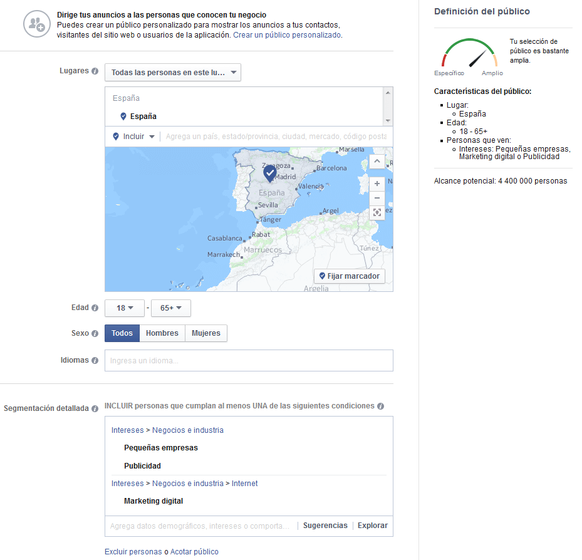582x560 pixels.
Task: Collapse the map with the up chevron
Action: point(377,162)
